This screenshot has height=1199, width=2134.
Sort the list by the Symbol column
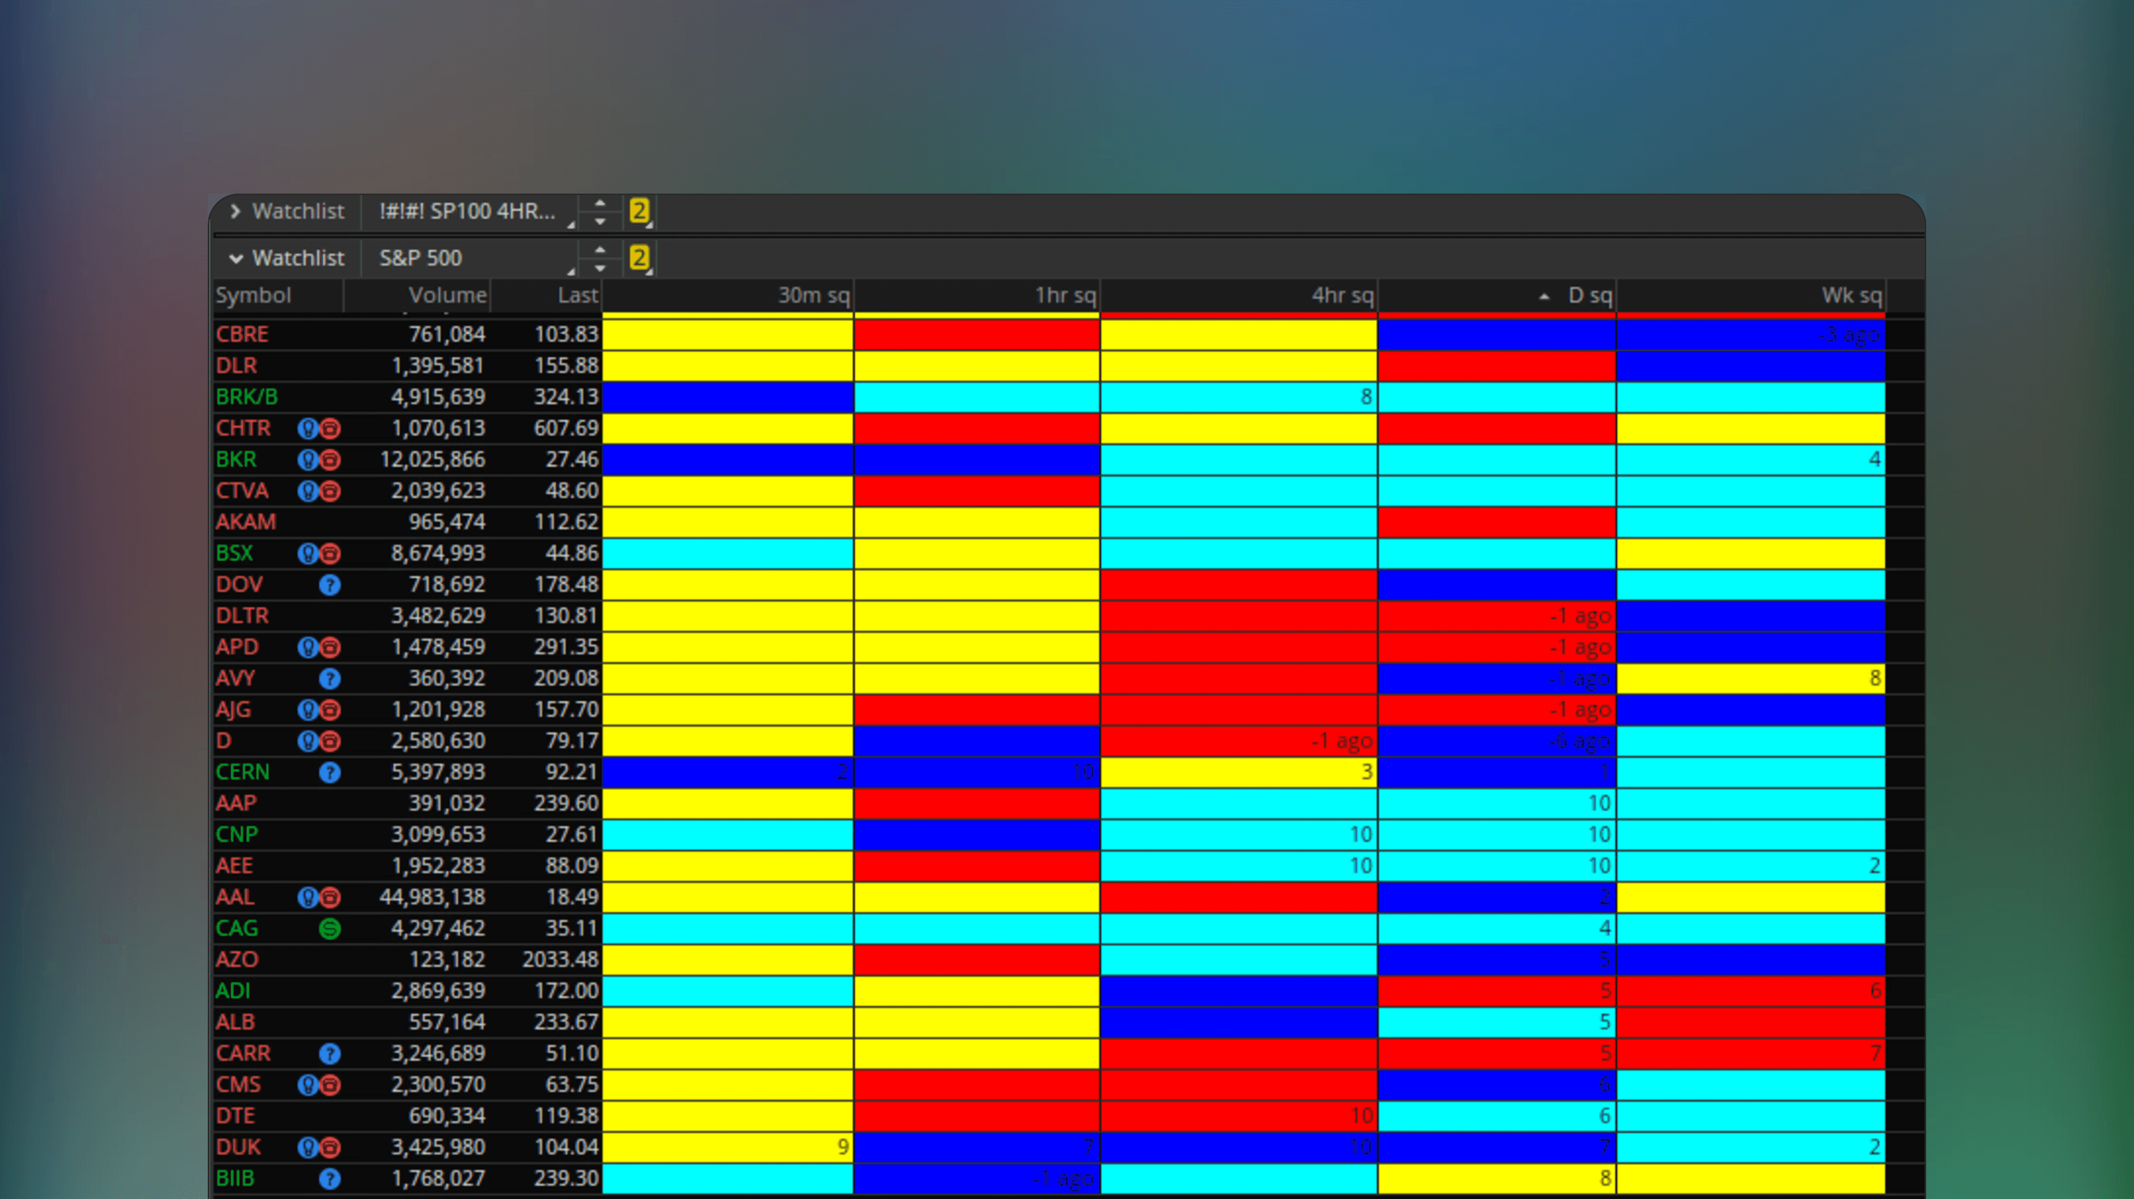click(x=254, y=296)
